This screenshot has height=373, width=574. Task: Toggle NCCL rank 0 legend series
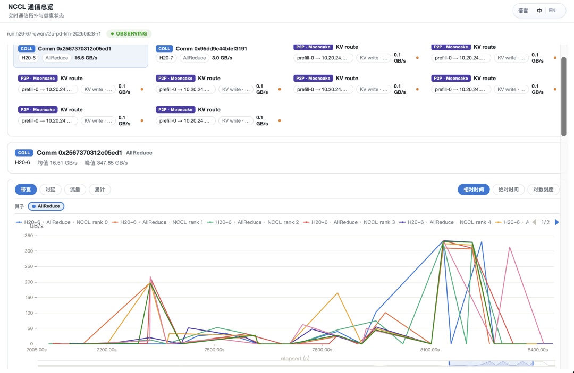62,222
